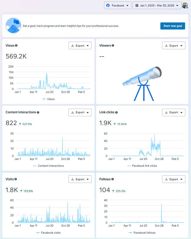Click the Start new goal button
191x239 pixels.
point(172,26)
